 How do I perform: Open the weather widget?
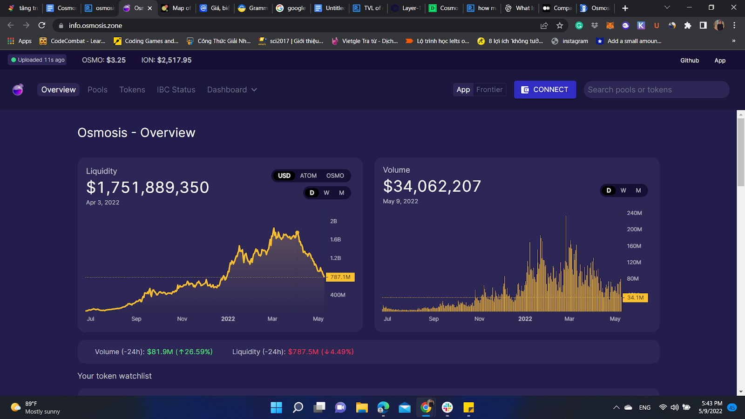pos(36,407)
